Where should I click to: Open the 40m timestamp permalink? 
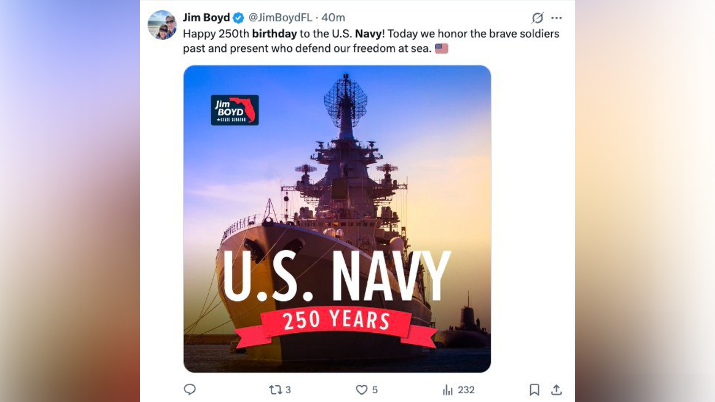pyautogui.click(x=333, y=18)
